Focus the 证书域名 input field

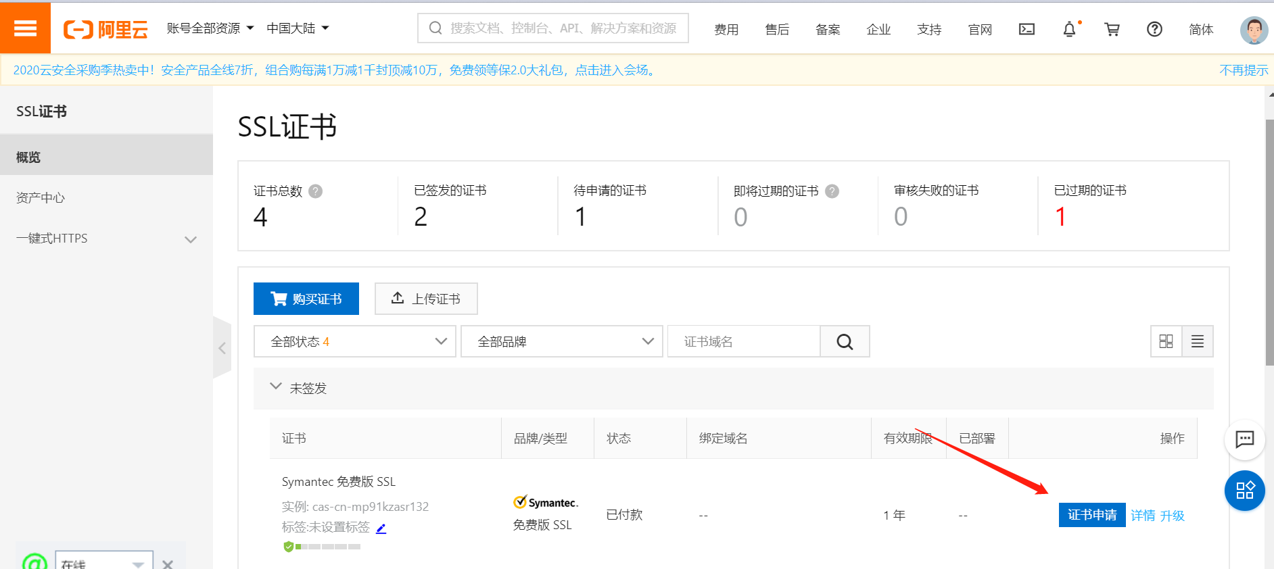[x=744, y=341]
